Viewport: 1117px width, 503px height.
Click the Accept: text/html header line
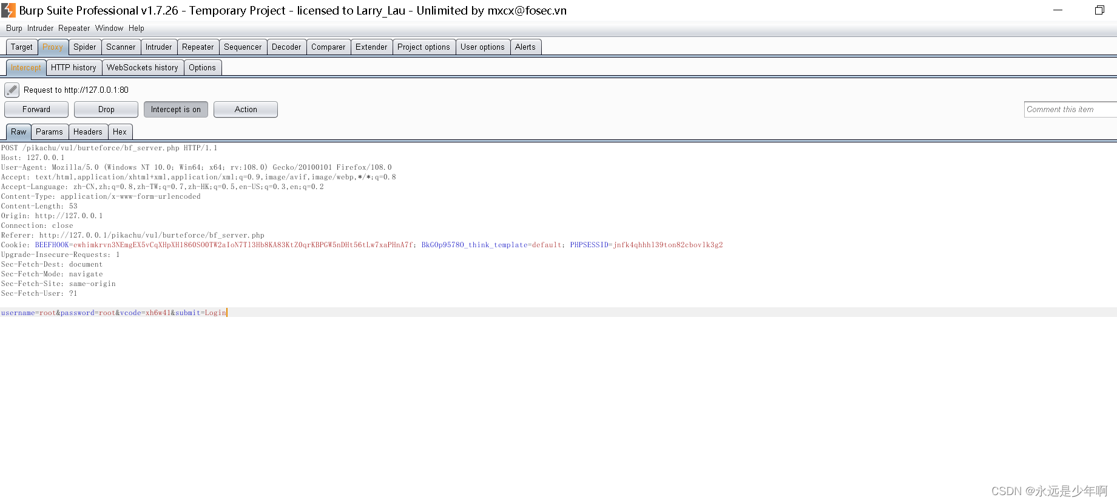pos(198,177)
